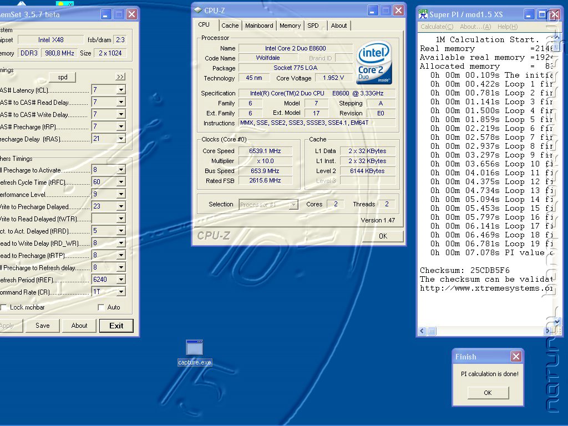Image resolution: width=568 pixels, height=426 pixels.
Task: Click the Intel Core 2 Duo logo in CPU-Z
Action: pos(374,63)
